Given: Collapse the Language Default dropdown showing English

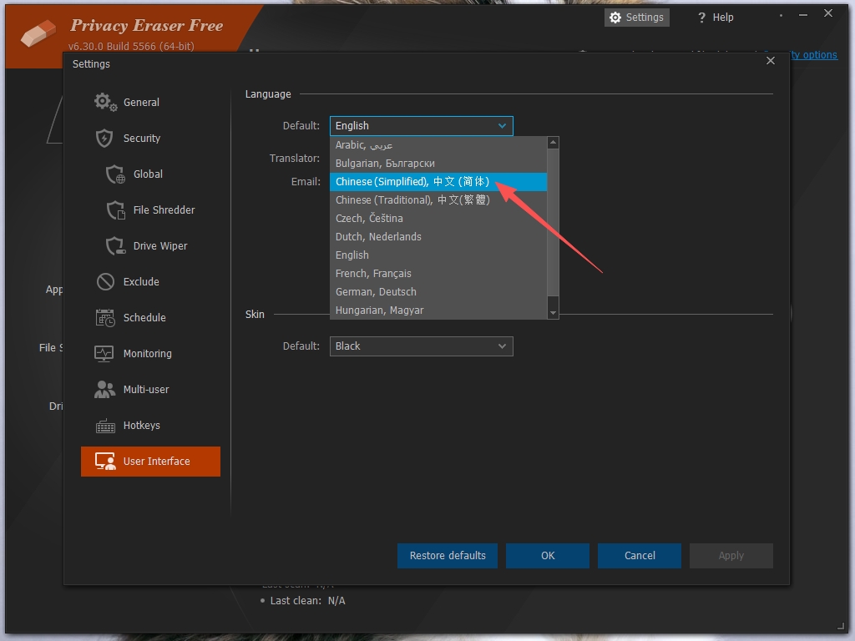Looking at the screenshot, I should [x=421, y=126].
